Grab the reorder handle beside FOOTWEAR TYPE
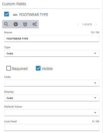The height and width of the screenshot is (133, 103). [15, 15]
